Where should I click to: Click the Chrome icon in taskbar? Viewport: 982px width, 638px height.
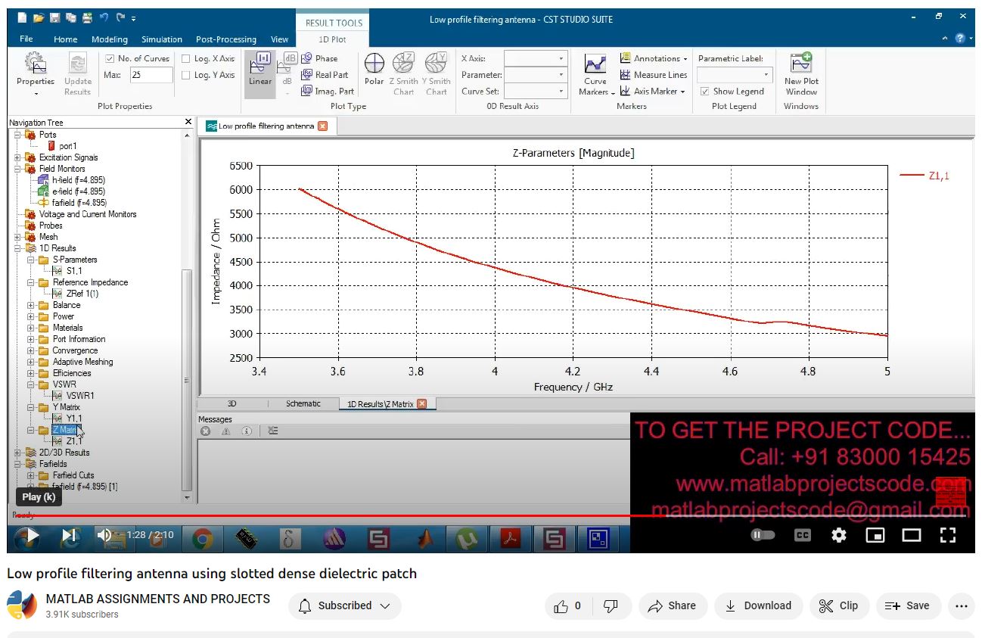[x=201, y=539]
